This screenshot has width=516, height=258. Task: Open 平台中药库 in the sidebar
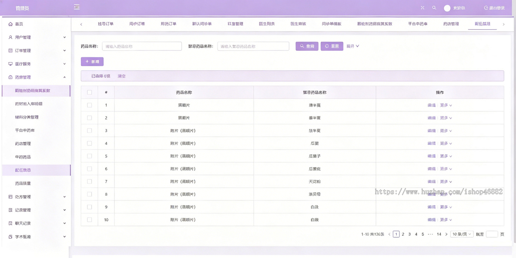[x=25, y=130]
